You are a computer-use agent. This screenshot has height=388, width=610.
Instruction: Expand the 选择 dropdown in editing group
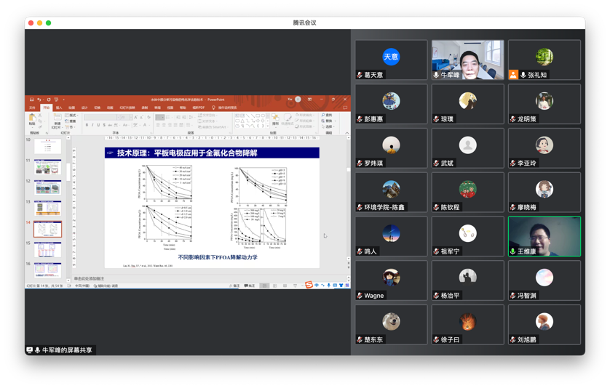point(328,126)
